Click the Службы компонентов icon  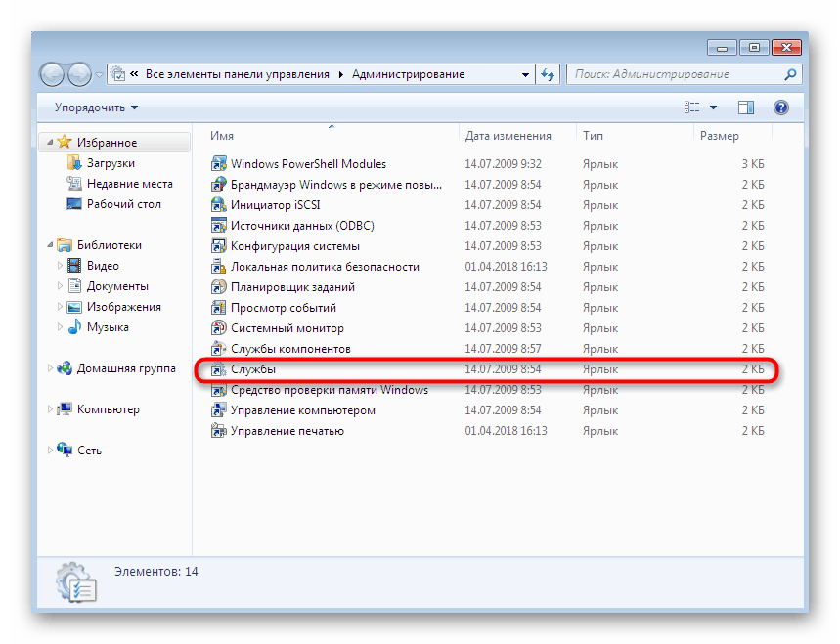click(x=218, y=349)
